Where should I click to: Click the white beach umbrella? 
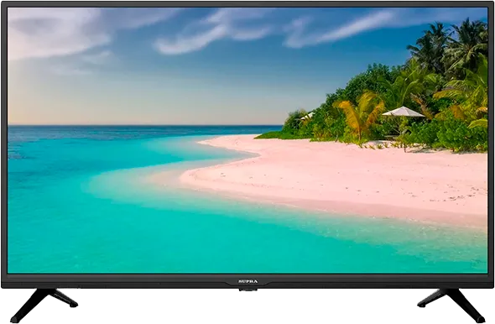click(404, 112)
